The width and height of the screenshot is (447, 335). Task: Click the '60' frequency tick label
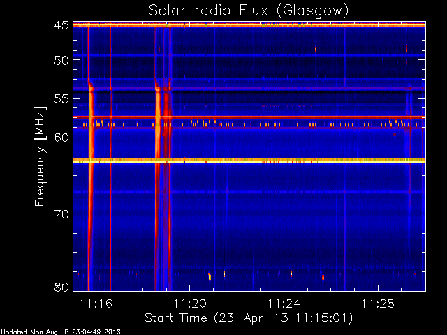click(61, 137)
